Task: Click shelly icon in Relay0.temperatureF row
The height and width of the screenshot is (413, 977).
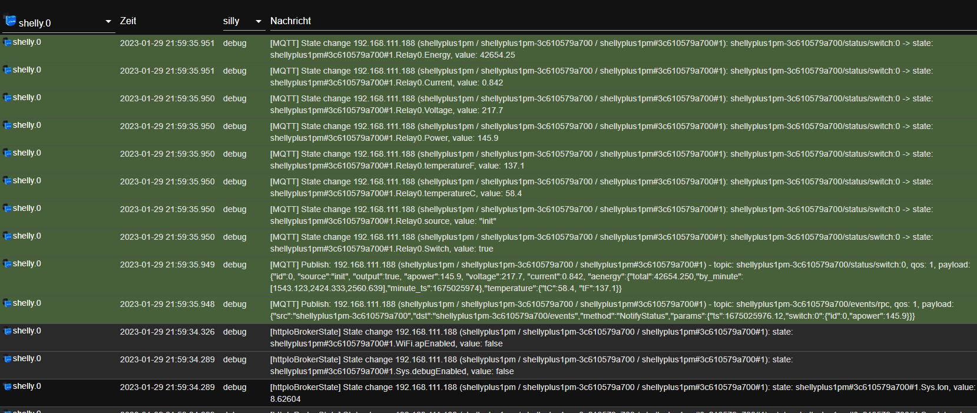Action: (8, 153)
